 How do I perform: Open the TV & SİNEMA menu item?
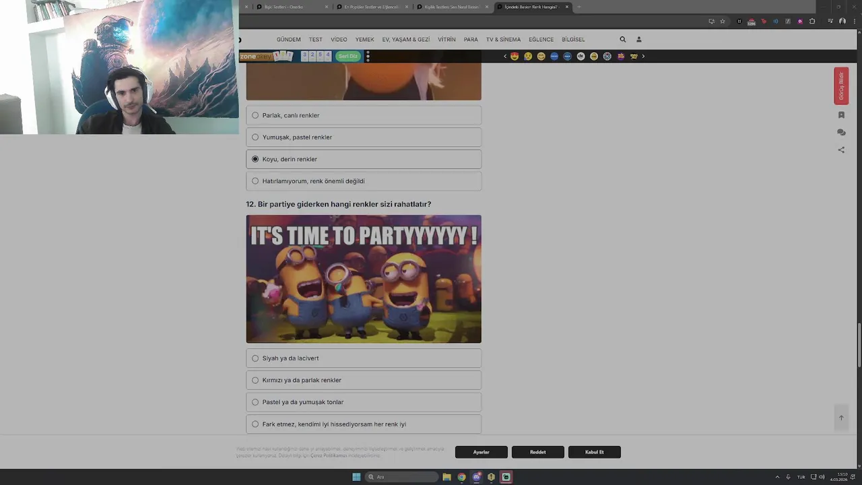point(503,39)
